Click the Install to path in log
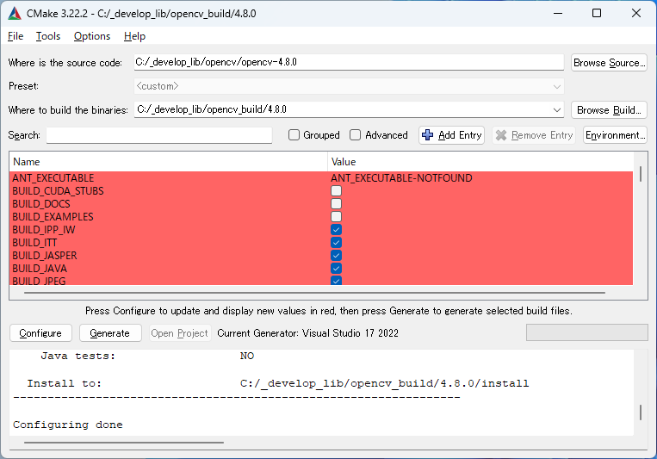Image resolution: width=657 pixels, height=459 pixels. (384, 383)
